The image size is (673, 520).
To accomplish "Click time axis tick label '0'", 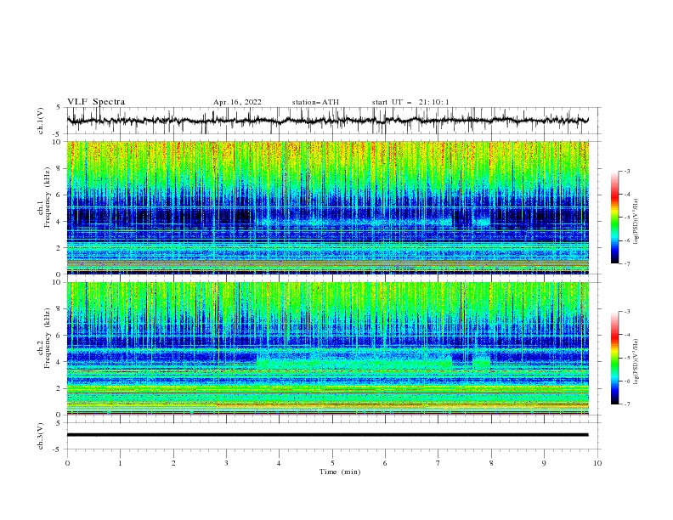I will 67,463.
